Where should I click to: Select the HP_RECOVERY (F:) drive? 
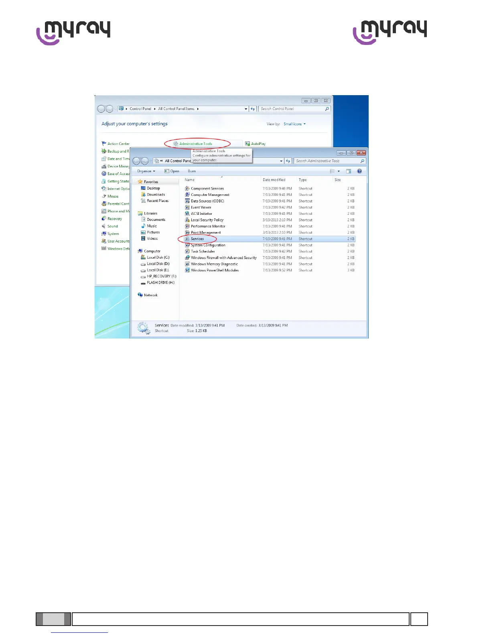click(x=158, y=276)
